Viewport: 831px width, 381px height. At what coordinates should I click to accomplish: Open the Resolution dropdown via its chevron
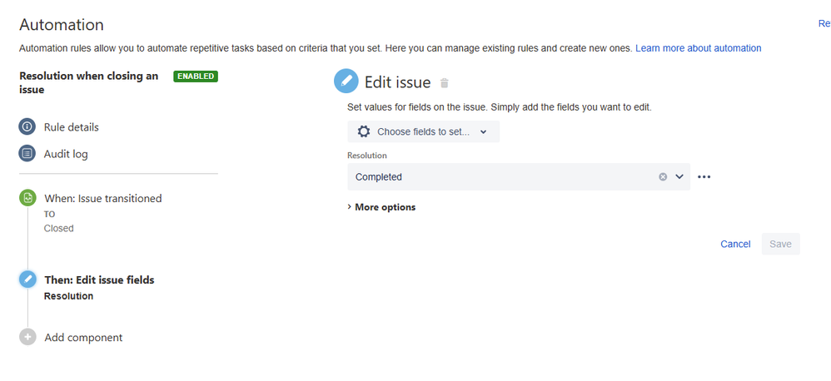point(679,176)
